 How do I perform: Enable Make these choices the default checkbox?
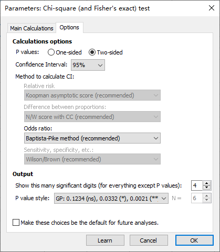16,223
